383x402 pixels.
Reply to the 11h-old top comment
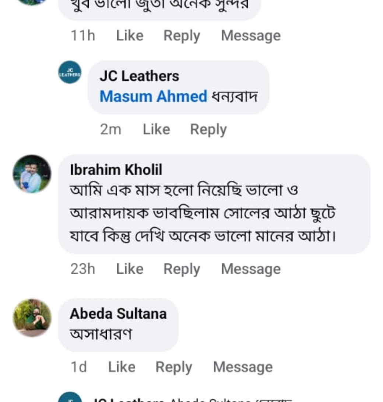point(182,36)
